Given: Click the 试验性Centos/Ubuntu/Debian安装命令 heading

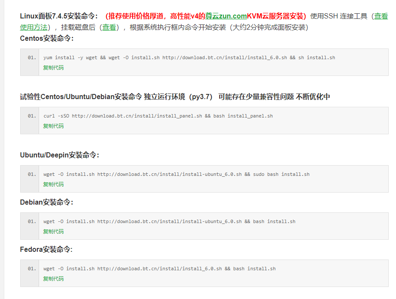Looking at the screenshot, I should coord(175,97).
